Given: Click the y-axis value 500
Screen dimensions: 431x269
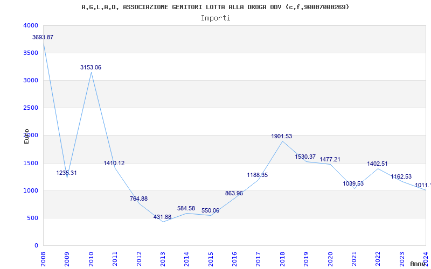Looking at the screenshot, I should (x=33, y=218).
